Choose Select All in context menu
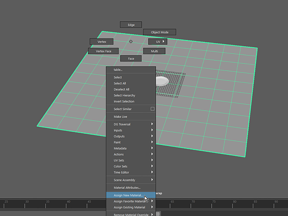288x216 pixels. coord(131,83)
